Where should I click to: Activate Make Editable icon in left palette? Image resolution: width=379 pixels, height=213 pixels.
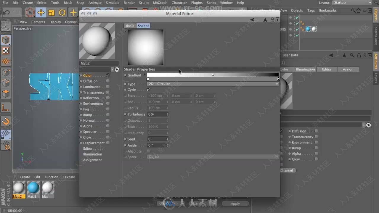[6, 26]
